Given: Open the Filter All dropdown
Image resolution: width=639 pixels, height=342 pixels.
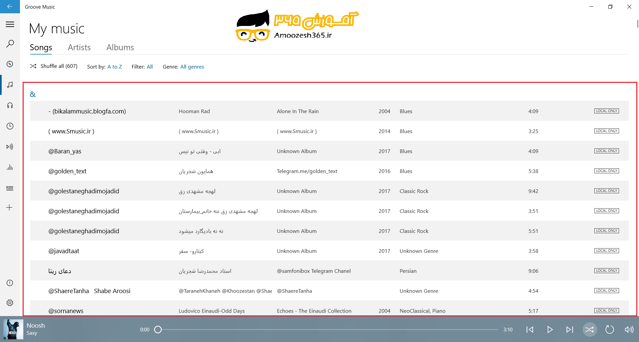Looking at the screenshot, I should [x=149, y=67].
